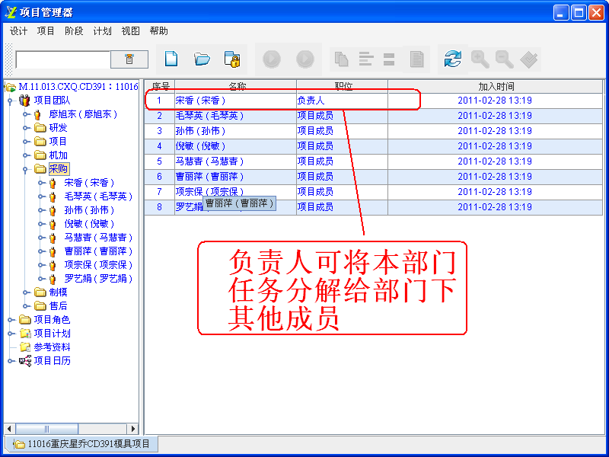Click the 序号 column header
The image size is (609, 457).
click(160, 87)
